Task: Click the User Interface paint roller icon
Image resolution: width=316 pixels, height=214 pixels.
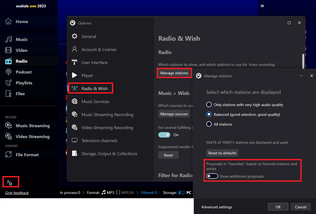Action: pyautogui.click(x=75, y=62)
